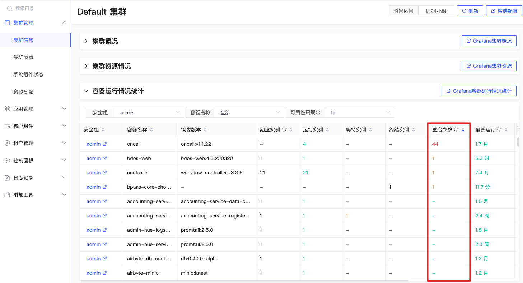The width and height of the screenshot is (523, 283).
Task: Click db:0.40.0-alpha image version cell
Action: [200, 259]
